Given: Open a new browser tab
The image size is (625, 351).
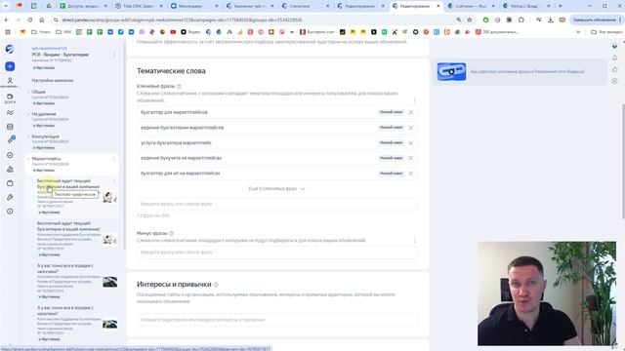Looking at the screenshot, I should (560, 6).
